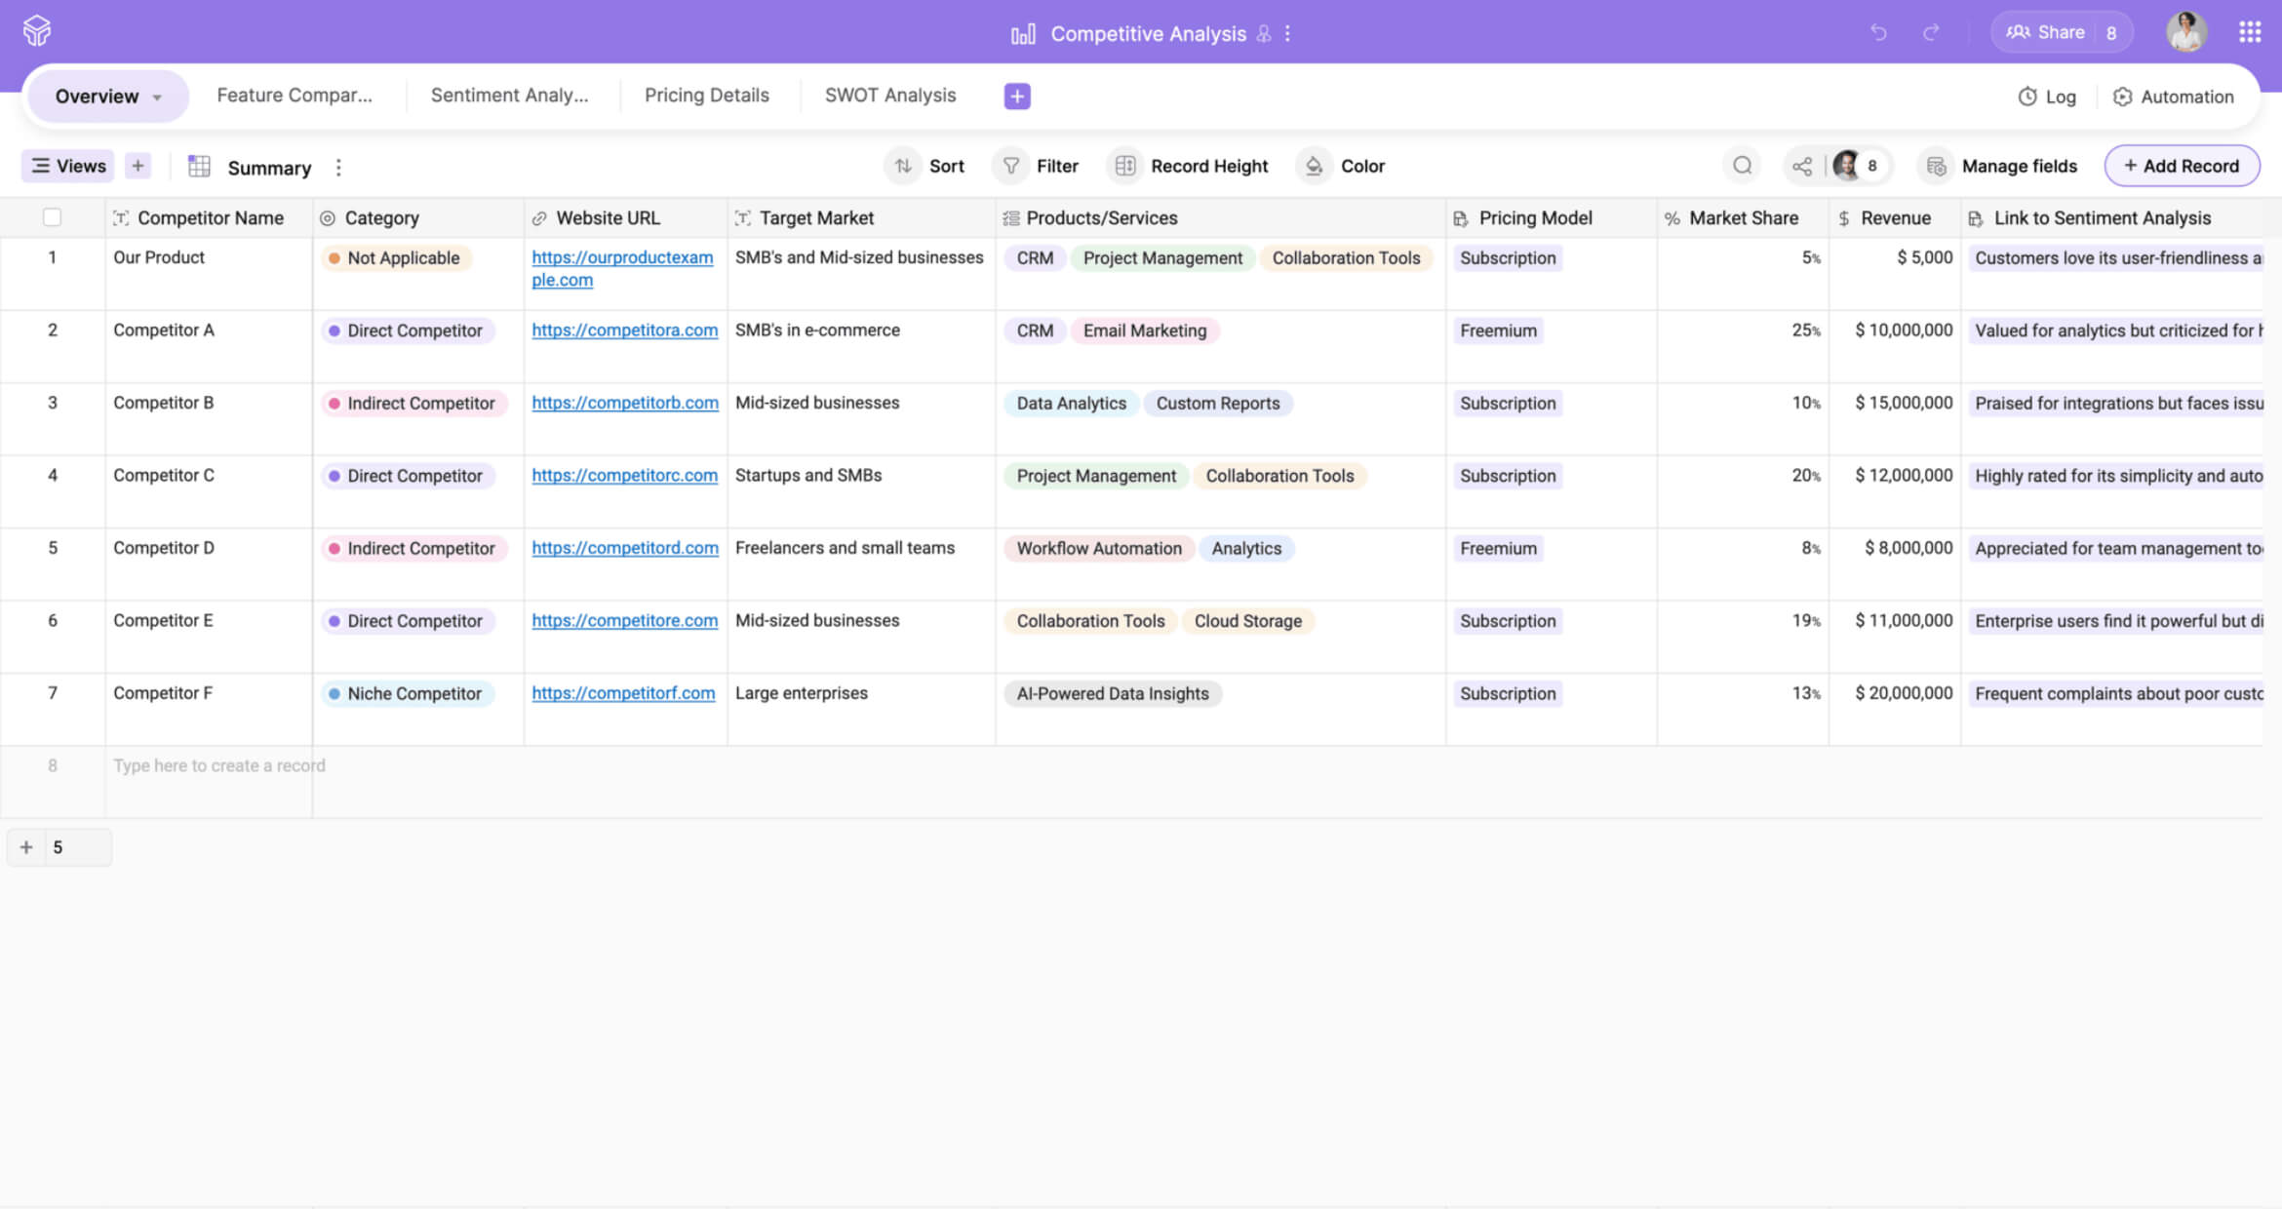Click the new record input row
Screen dimensions: 2282x1209
(x=219, y=765)
